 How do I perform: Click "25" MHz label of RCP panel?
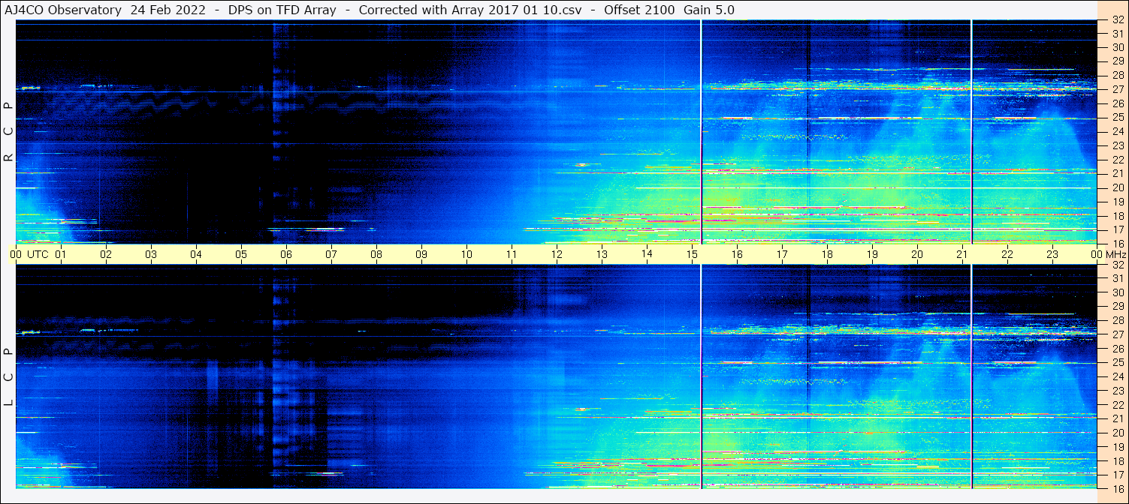pyautogui.click(x=1118, y=117)
